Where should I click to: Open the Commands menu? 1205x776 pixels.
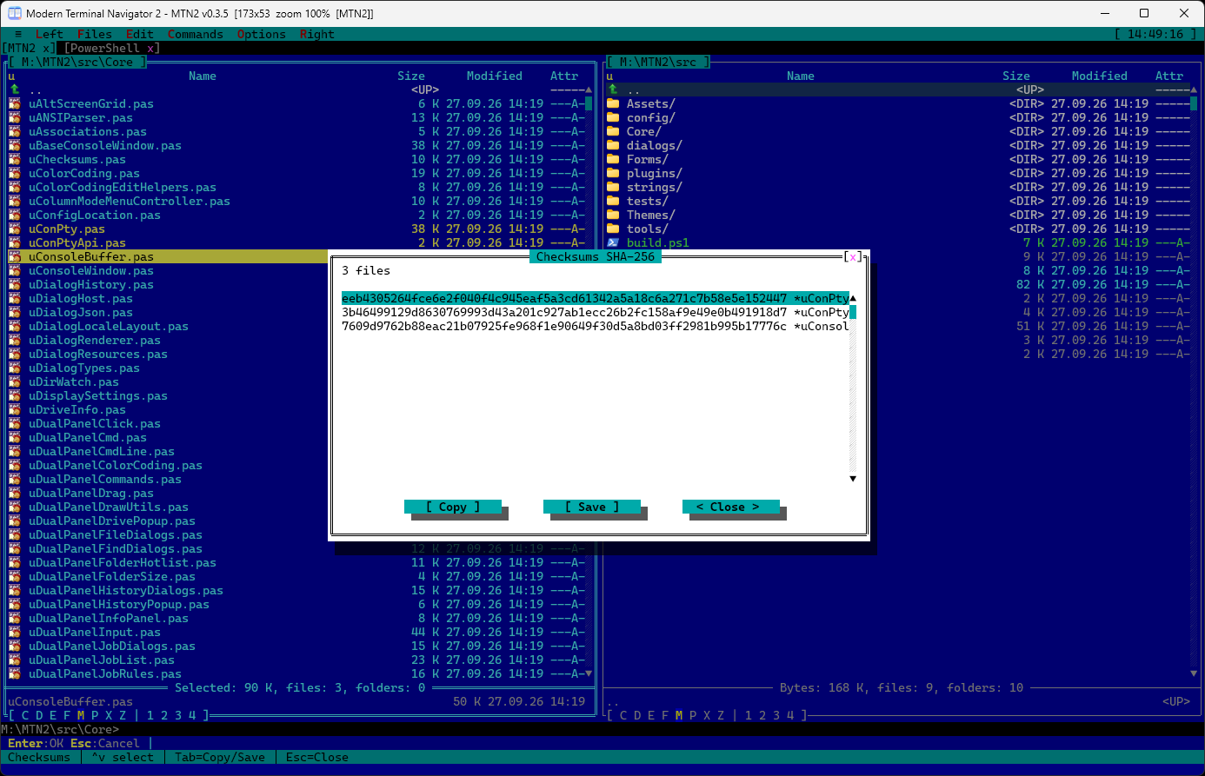pos(196,34)
